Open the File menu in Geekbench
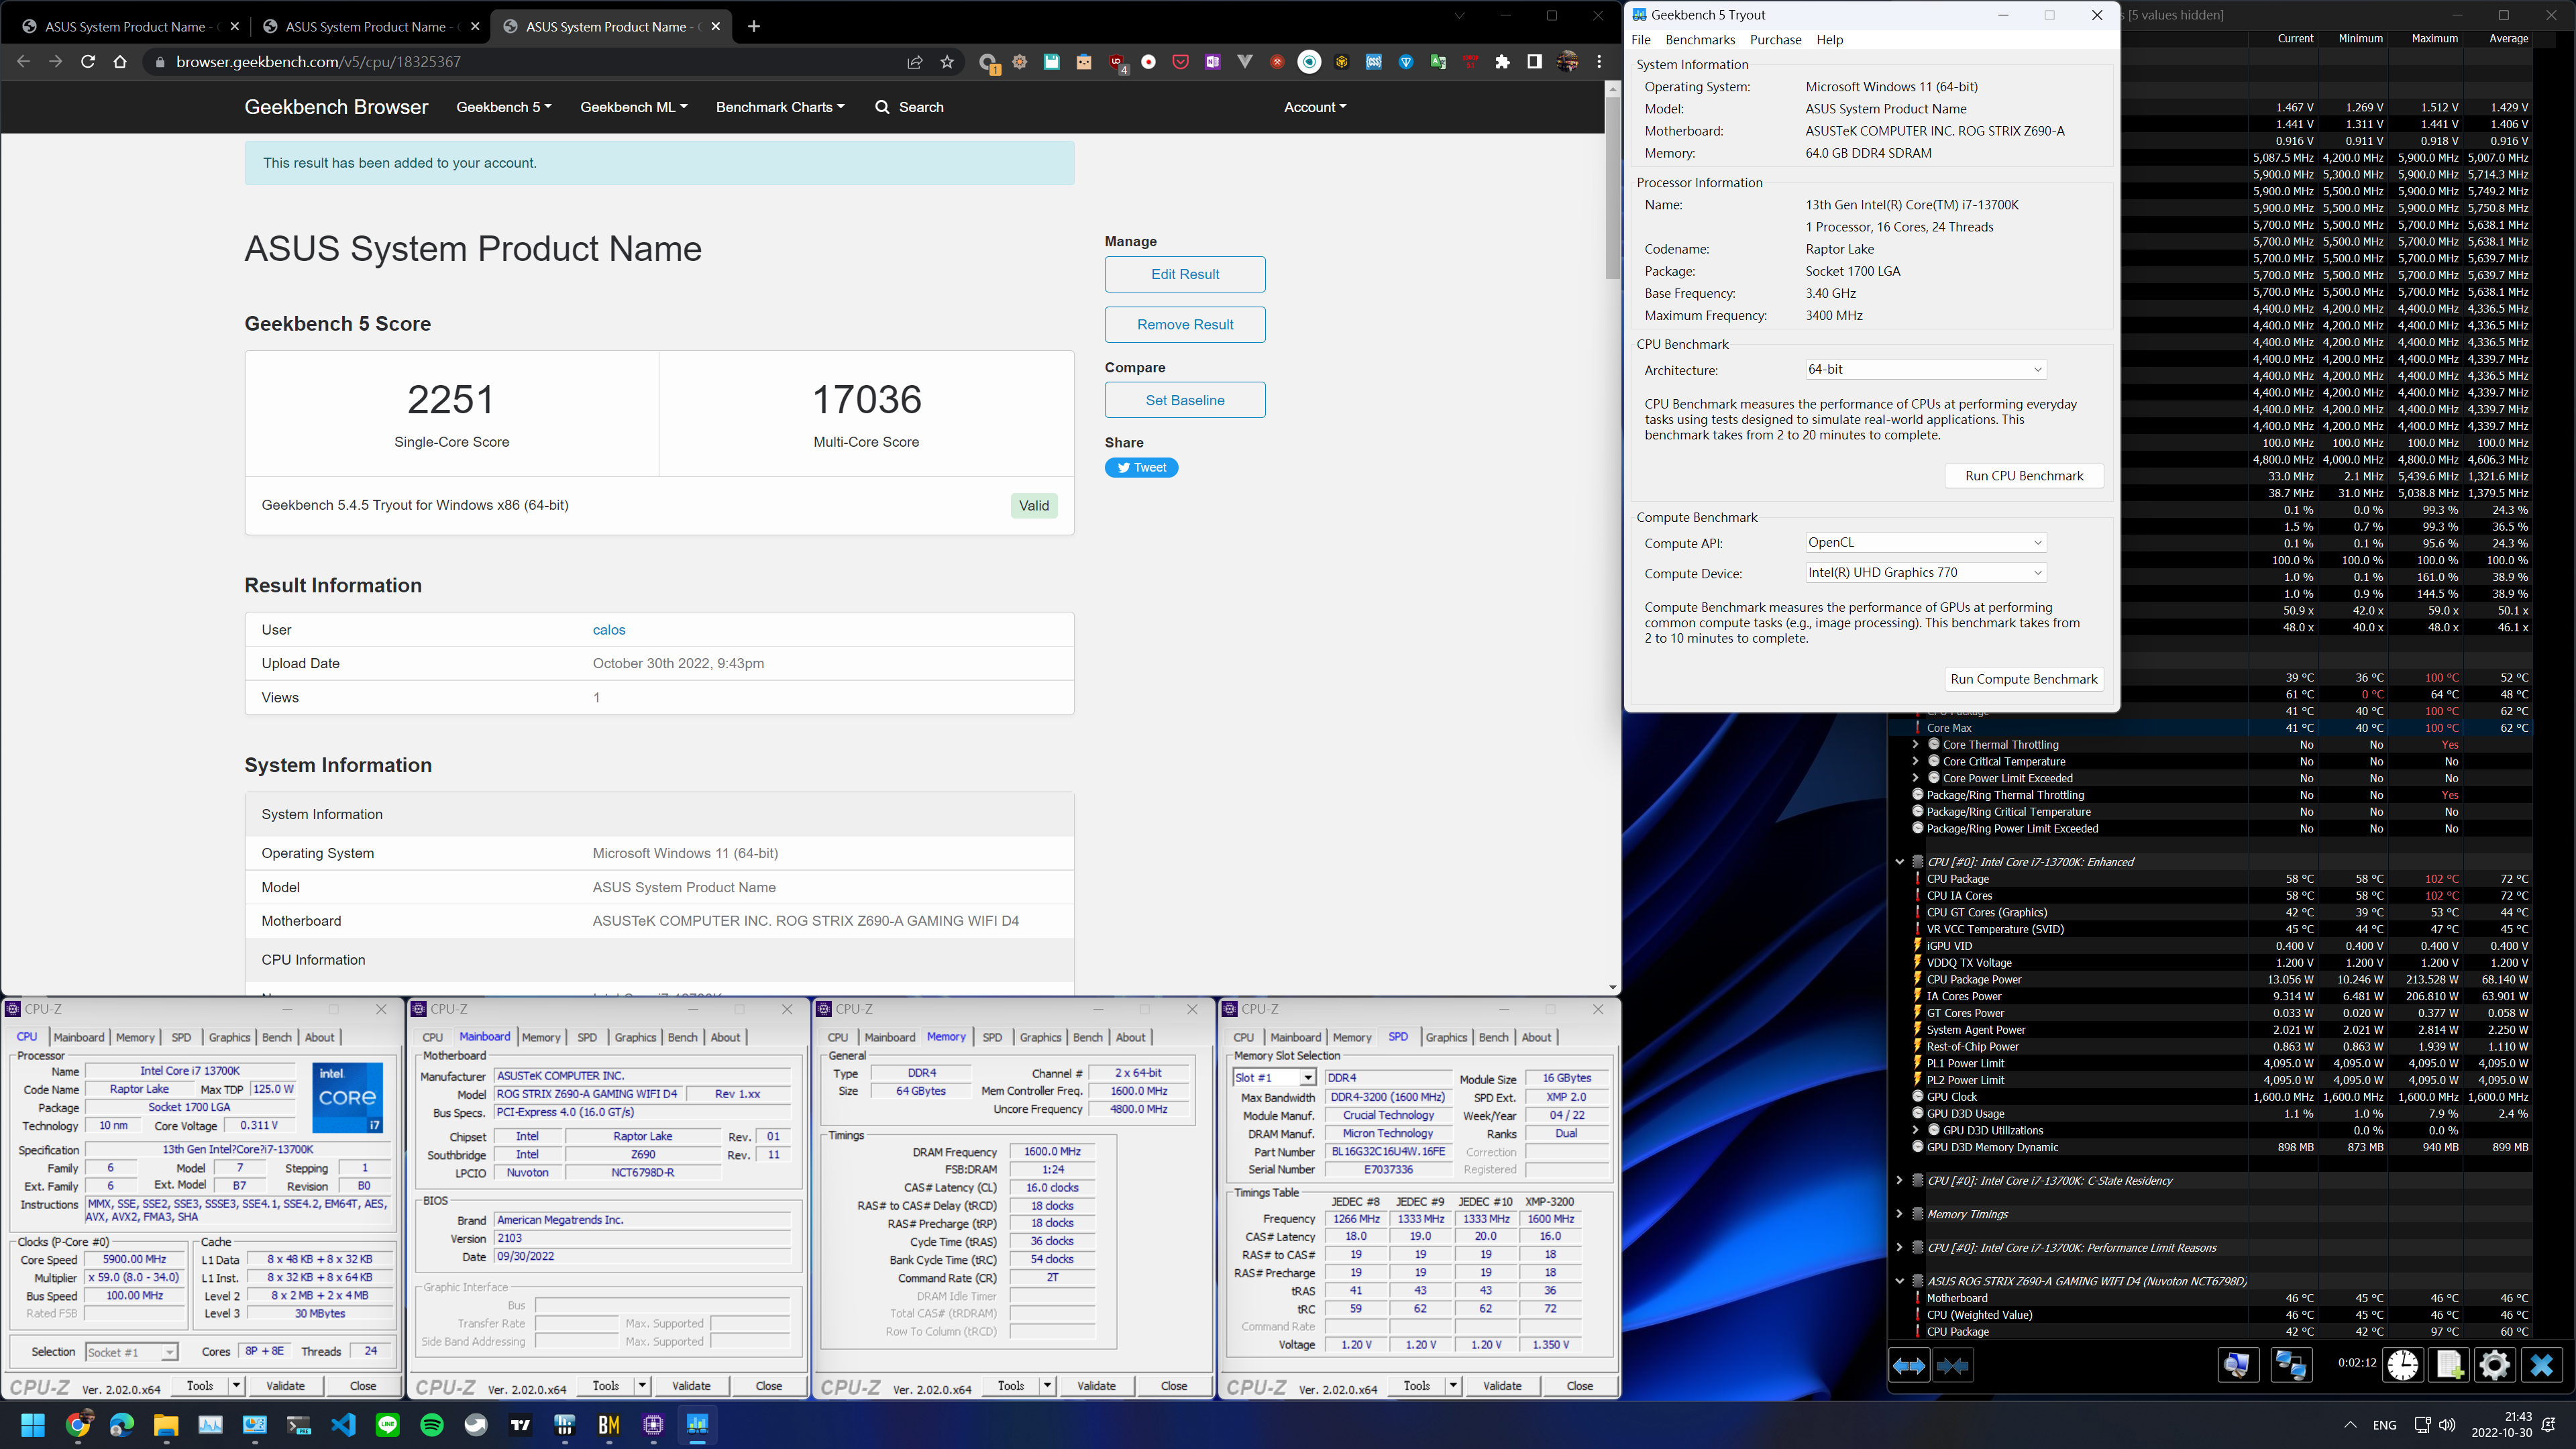Image resolution: width=2576 pixels, height=1449 pixels. [1641, 40]
